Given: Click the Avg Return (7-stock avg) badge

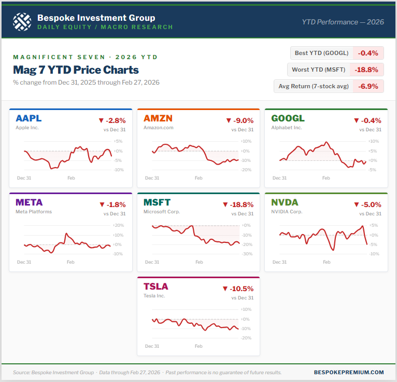Looking at the screenshot, I should [329, 86].
